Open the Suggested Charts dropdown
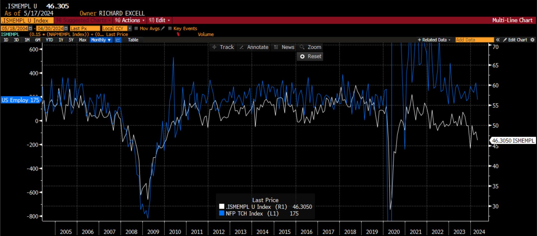 coord(83,20)
